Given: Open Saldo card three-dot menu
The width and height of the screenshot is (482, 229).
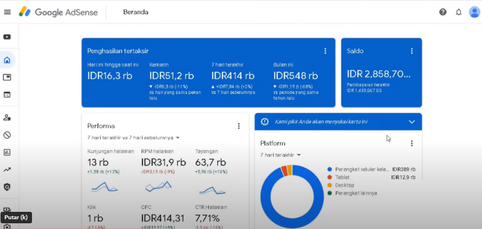Looking at the screenshot, I should click(x=412, y=51).
